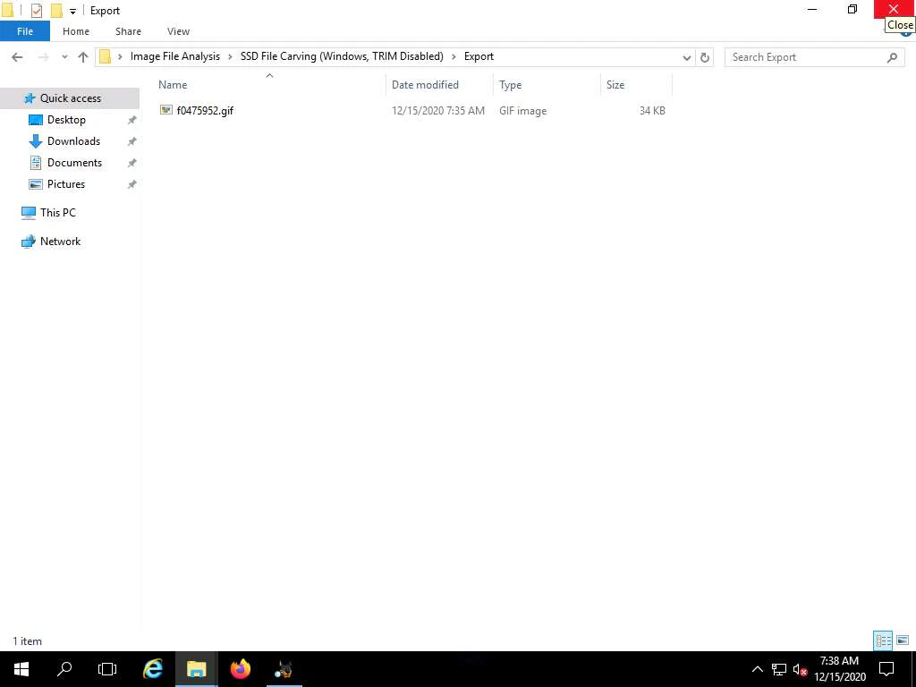Screen dimensions: 916x687
Task: Sort files by Name column
Action: tap(268, 85)
